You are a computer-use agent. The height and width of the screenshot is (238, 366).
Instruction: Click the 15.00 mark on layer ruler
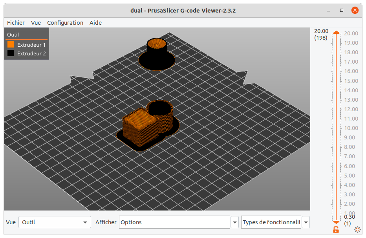[x=351, y=81]
